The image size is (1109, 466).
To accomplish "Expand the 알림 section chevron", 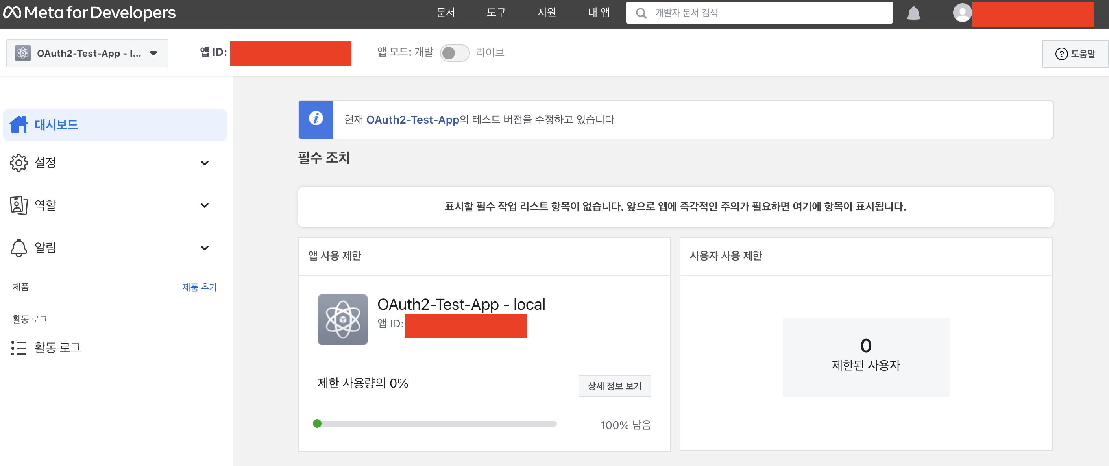I will click(x=205, y=248).
